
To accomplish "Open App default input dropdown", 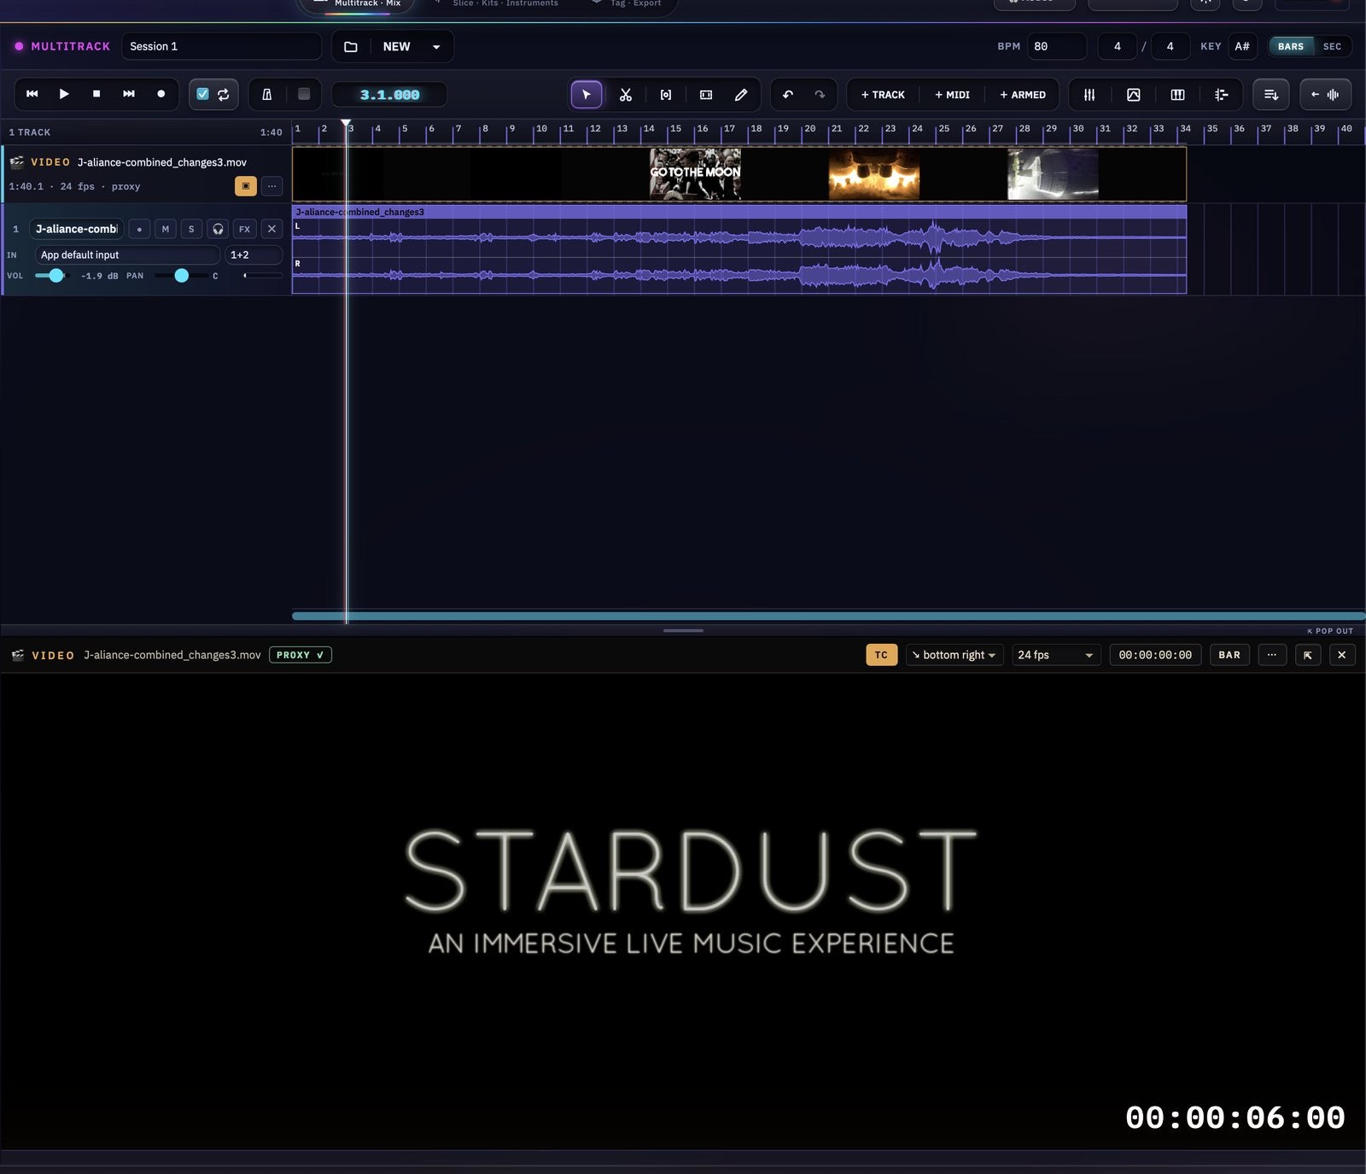I will click(x=127, y=254).
